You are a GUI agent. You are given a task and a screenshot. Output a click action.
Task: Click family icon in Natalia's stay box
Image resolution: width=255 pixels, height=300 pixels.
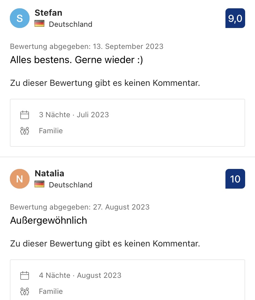pyautogui.click(x=25, y=291)
